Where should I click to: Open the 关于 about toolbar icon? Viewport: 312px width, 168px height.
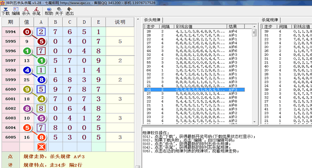click(x=59, y=11)
